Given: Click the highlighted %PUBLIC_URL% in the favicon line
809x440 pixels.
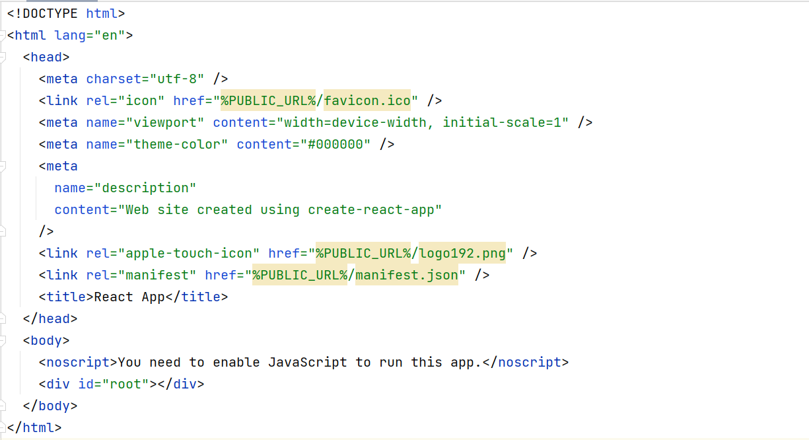Looking at the screenshot, I should 268,100.
